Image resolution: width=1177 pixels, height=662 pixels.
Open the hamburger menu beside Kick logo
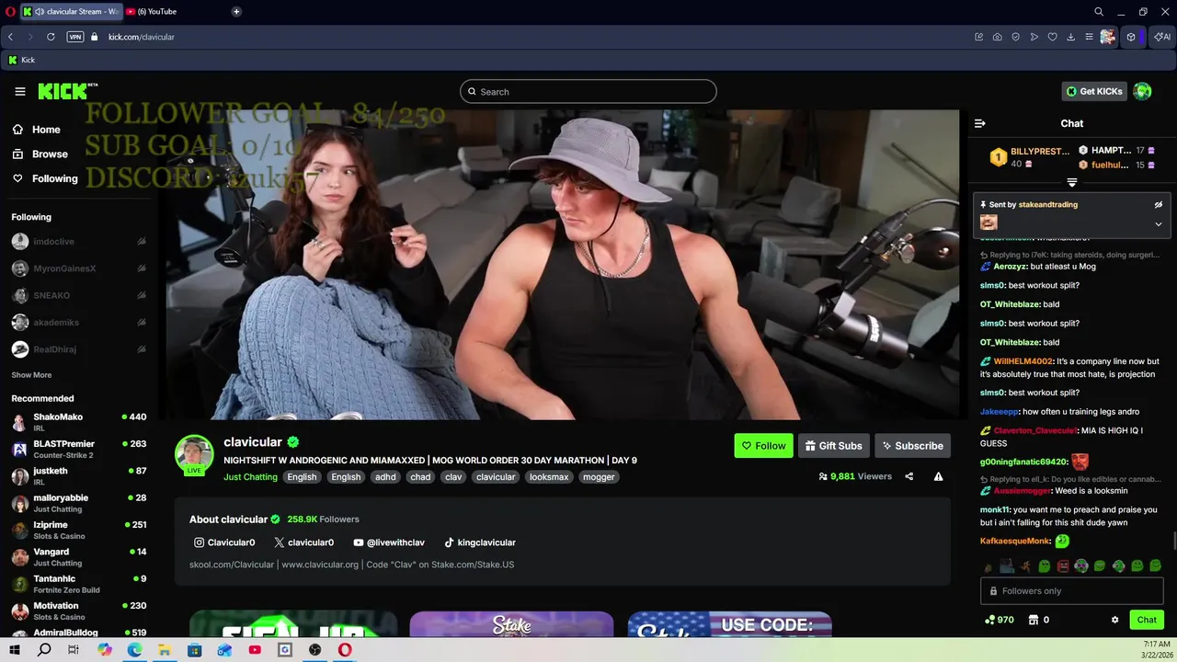(20, 91)
